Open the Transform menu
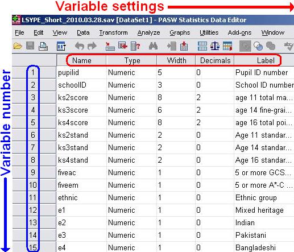 pyautogui.click(x=114, y=32)
